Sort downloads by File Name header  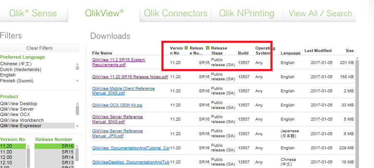102,53
